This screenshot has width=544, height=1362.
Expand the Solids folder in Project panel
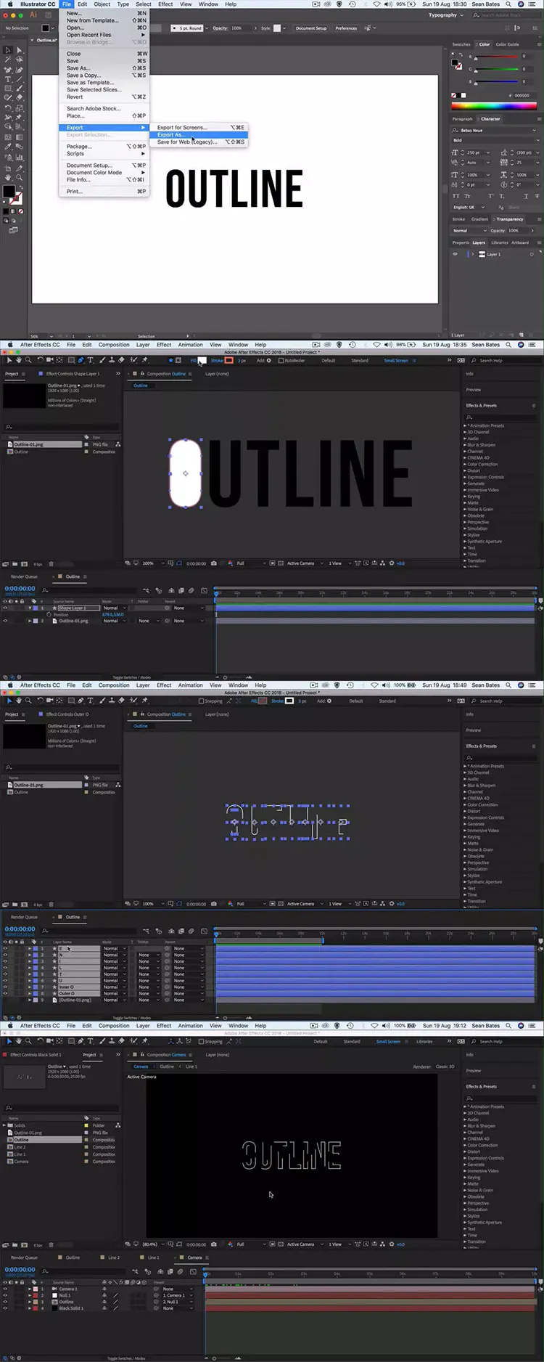pyautogui.click(x=4, y=1125)
